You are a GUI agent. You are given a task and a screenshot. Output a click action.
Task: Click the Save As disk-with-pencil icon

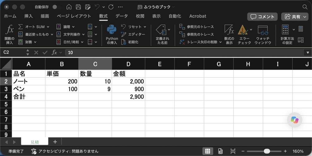click(x=88, y=7)
